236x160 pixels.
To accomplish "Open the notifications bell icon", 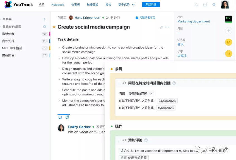I will click(x=196, y=5).
